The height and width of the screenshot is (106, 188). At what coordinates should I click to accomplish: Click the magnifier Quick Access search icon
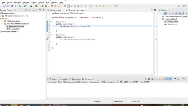(179, 6)
